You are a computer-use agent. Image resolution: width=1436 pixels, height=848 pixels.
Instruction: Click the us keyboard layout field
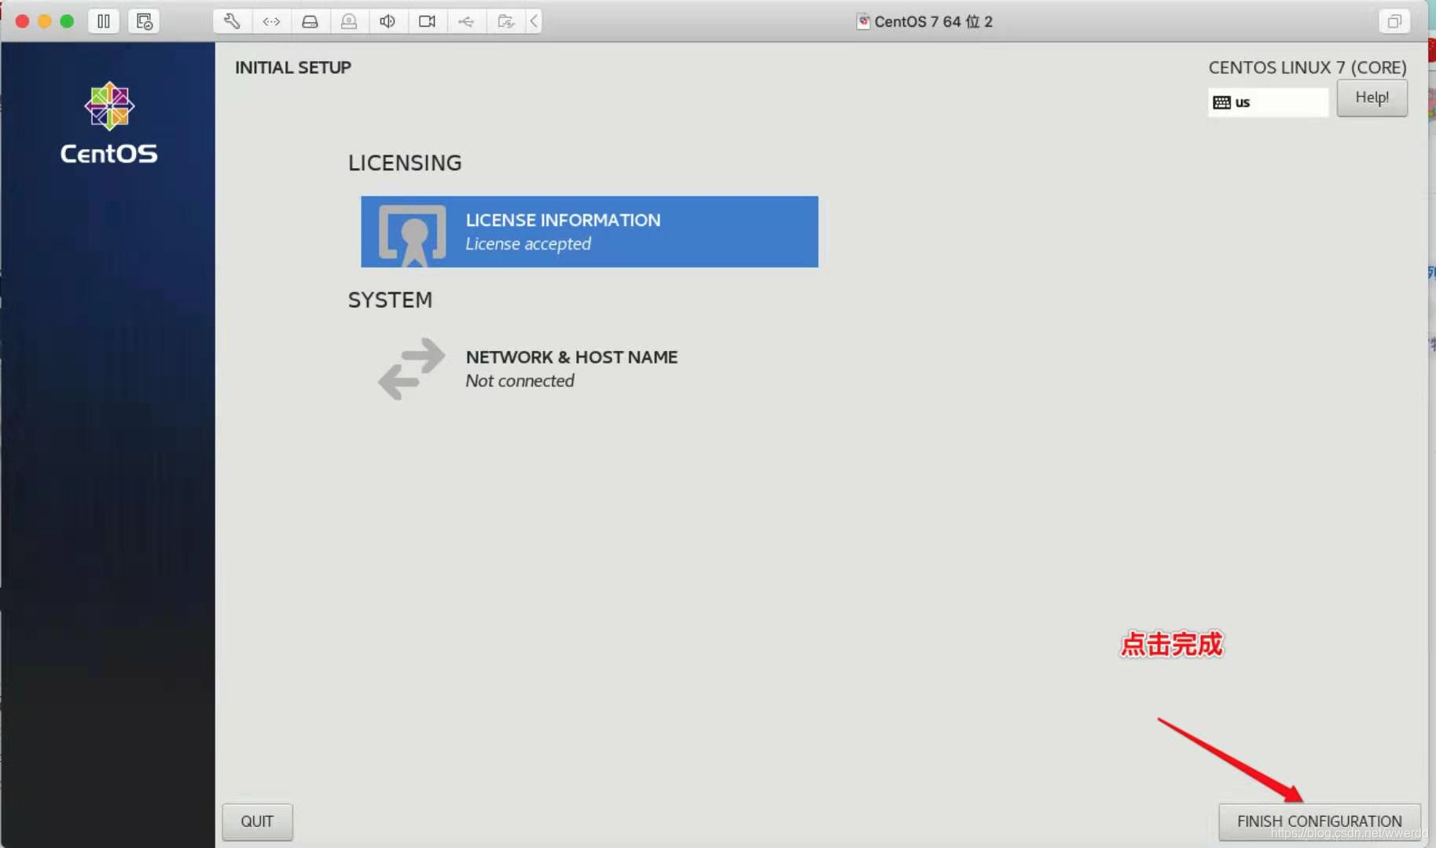tap(1268, 102)
